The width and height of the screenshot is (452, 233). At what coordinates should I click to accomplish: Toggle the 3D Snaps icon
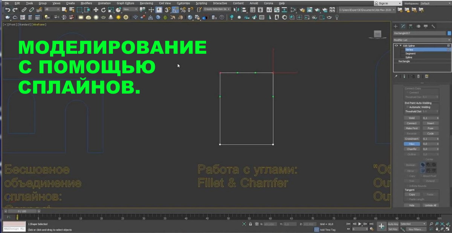click(167, 9)
